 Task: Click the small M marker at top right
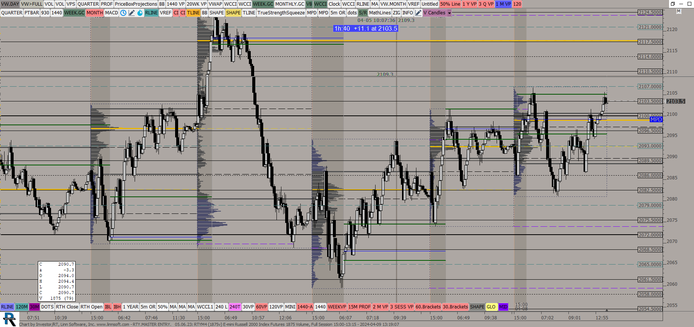coord(678,11)
